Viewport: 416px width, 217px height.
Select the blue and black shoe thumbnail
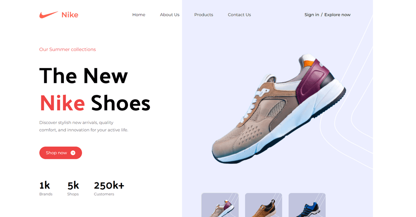pyautogui.click(x=307, y=205)
